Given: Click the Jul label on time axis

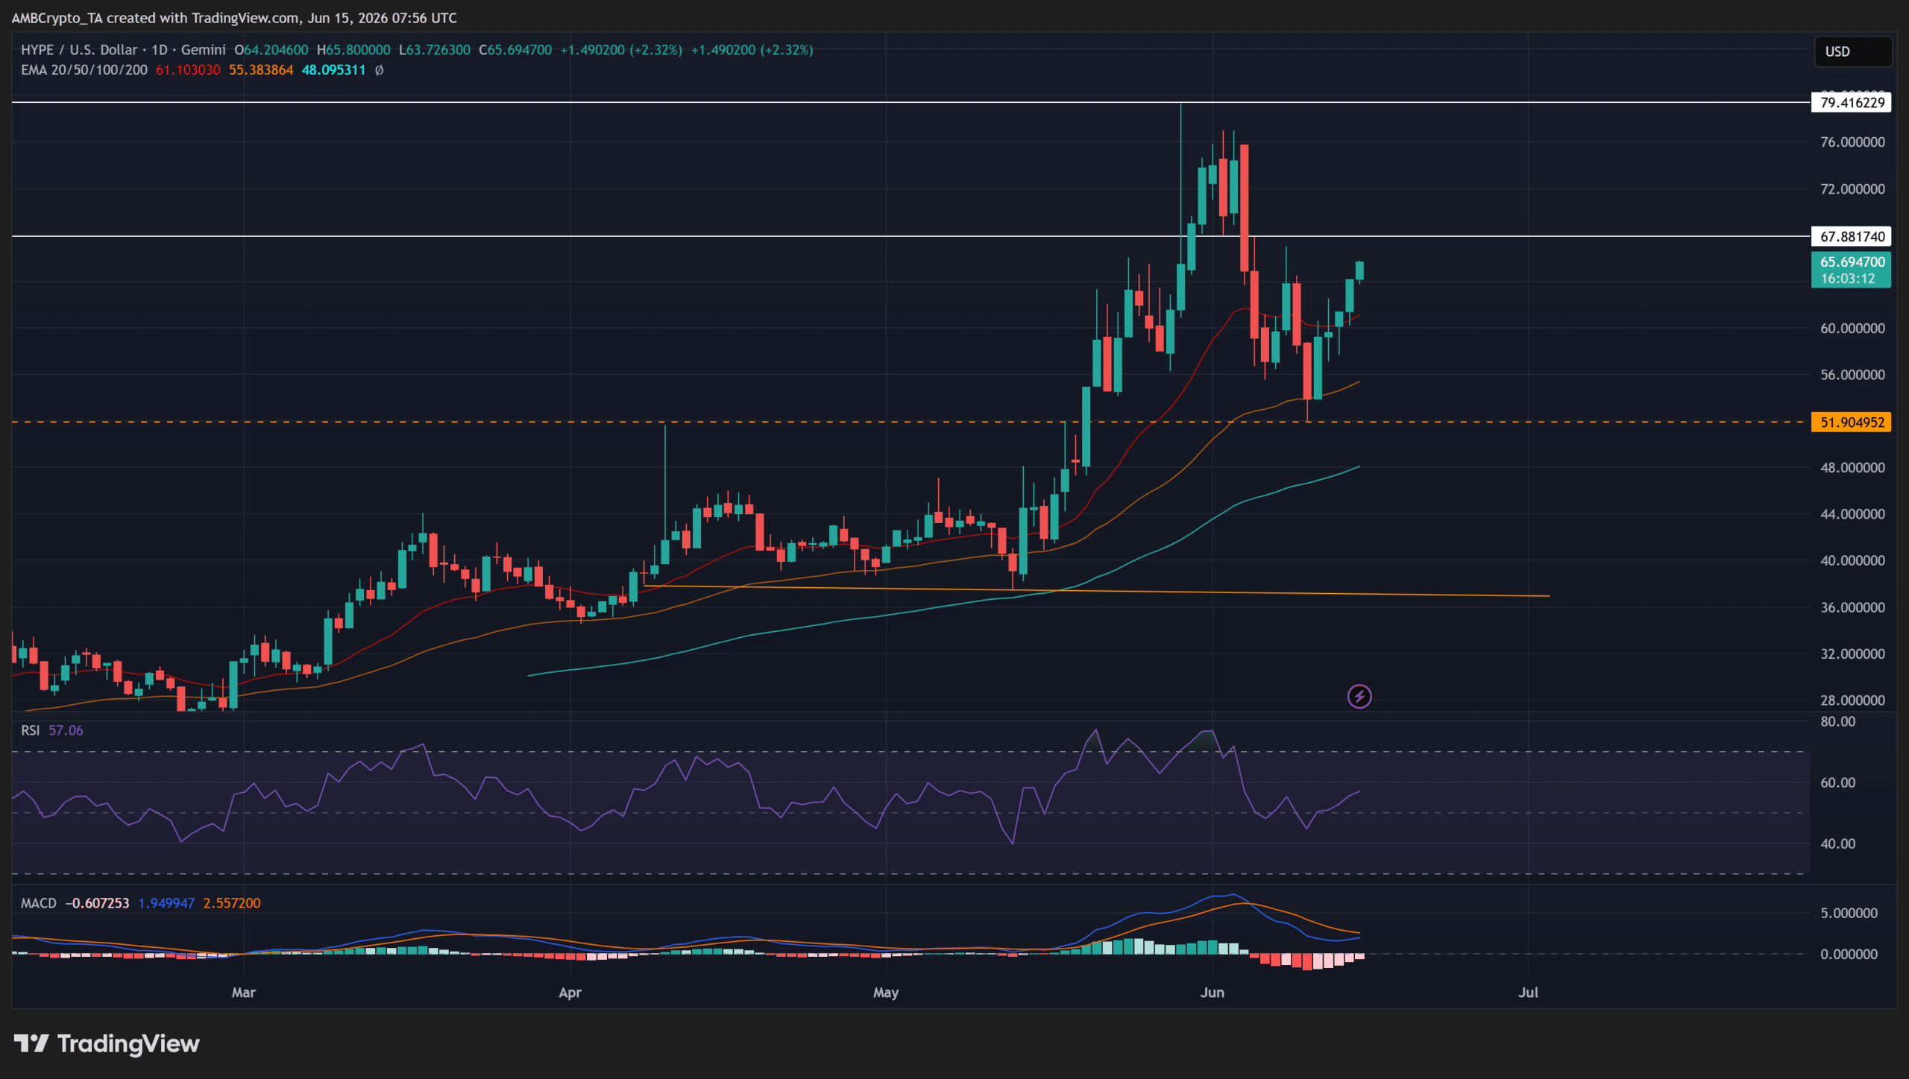Looking at the screenshot, I should [x=1529, y=993].
